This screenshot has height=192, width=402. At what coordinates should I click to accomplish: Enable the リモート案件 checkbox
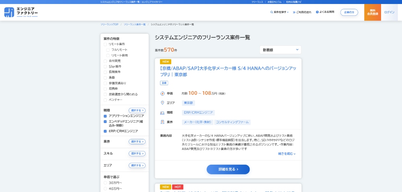[105, 44]
